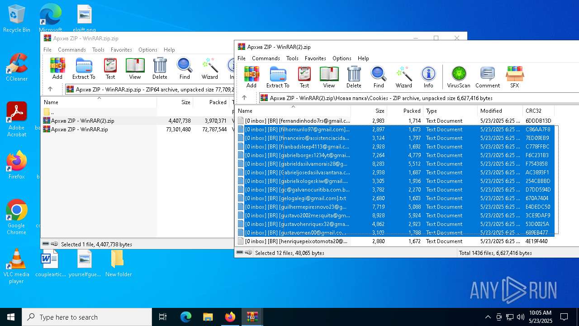Viewport: 579px width, 326px height.
Task: Open Recycle Bin desktop icon
Action: (17, 19)
